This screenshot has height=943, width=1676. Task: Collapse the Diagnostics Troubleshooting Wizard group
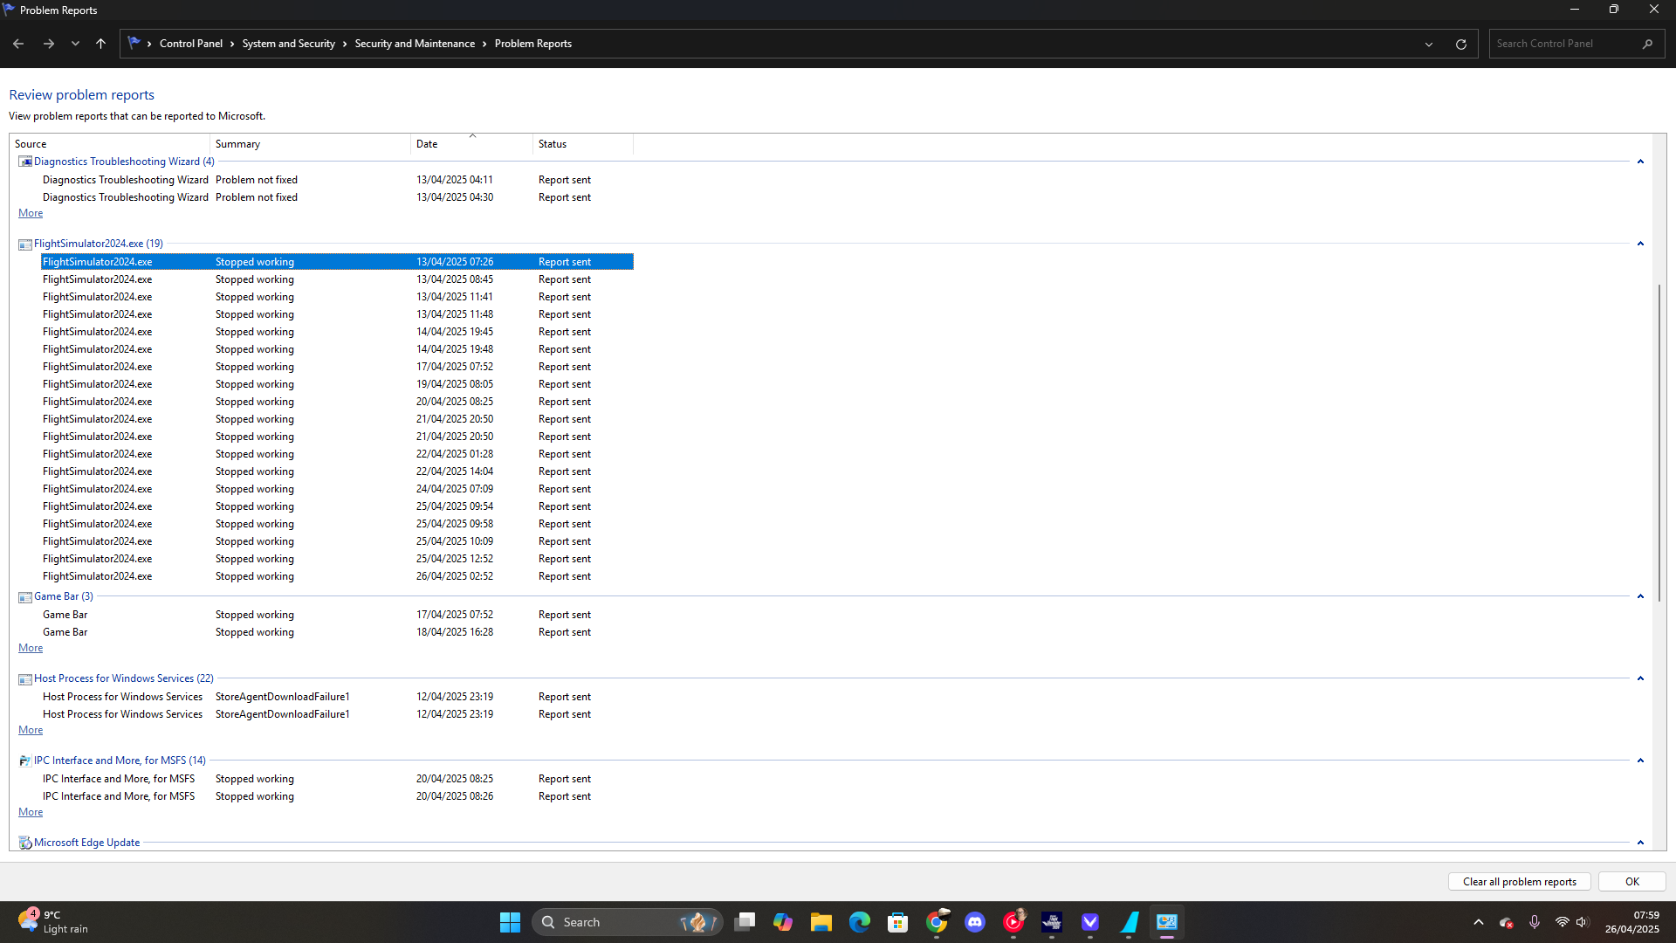click(x=1640, y=162)
